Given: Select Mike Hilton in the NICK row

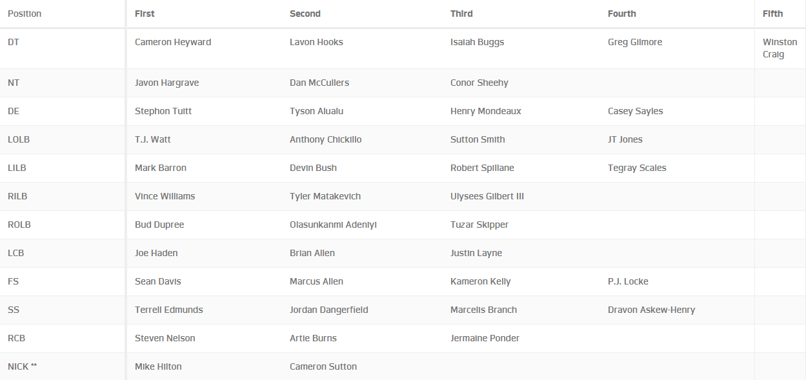Looking at the screenshot, I should coord(158,366).
